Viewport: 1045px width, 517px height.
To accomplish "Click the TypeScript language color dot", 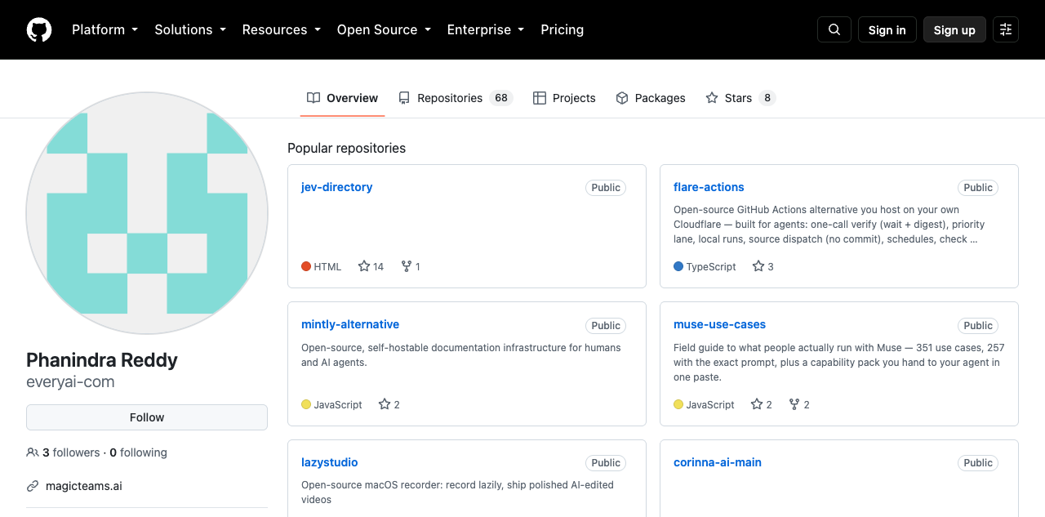I will point(678,266).
